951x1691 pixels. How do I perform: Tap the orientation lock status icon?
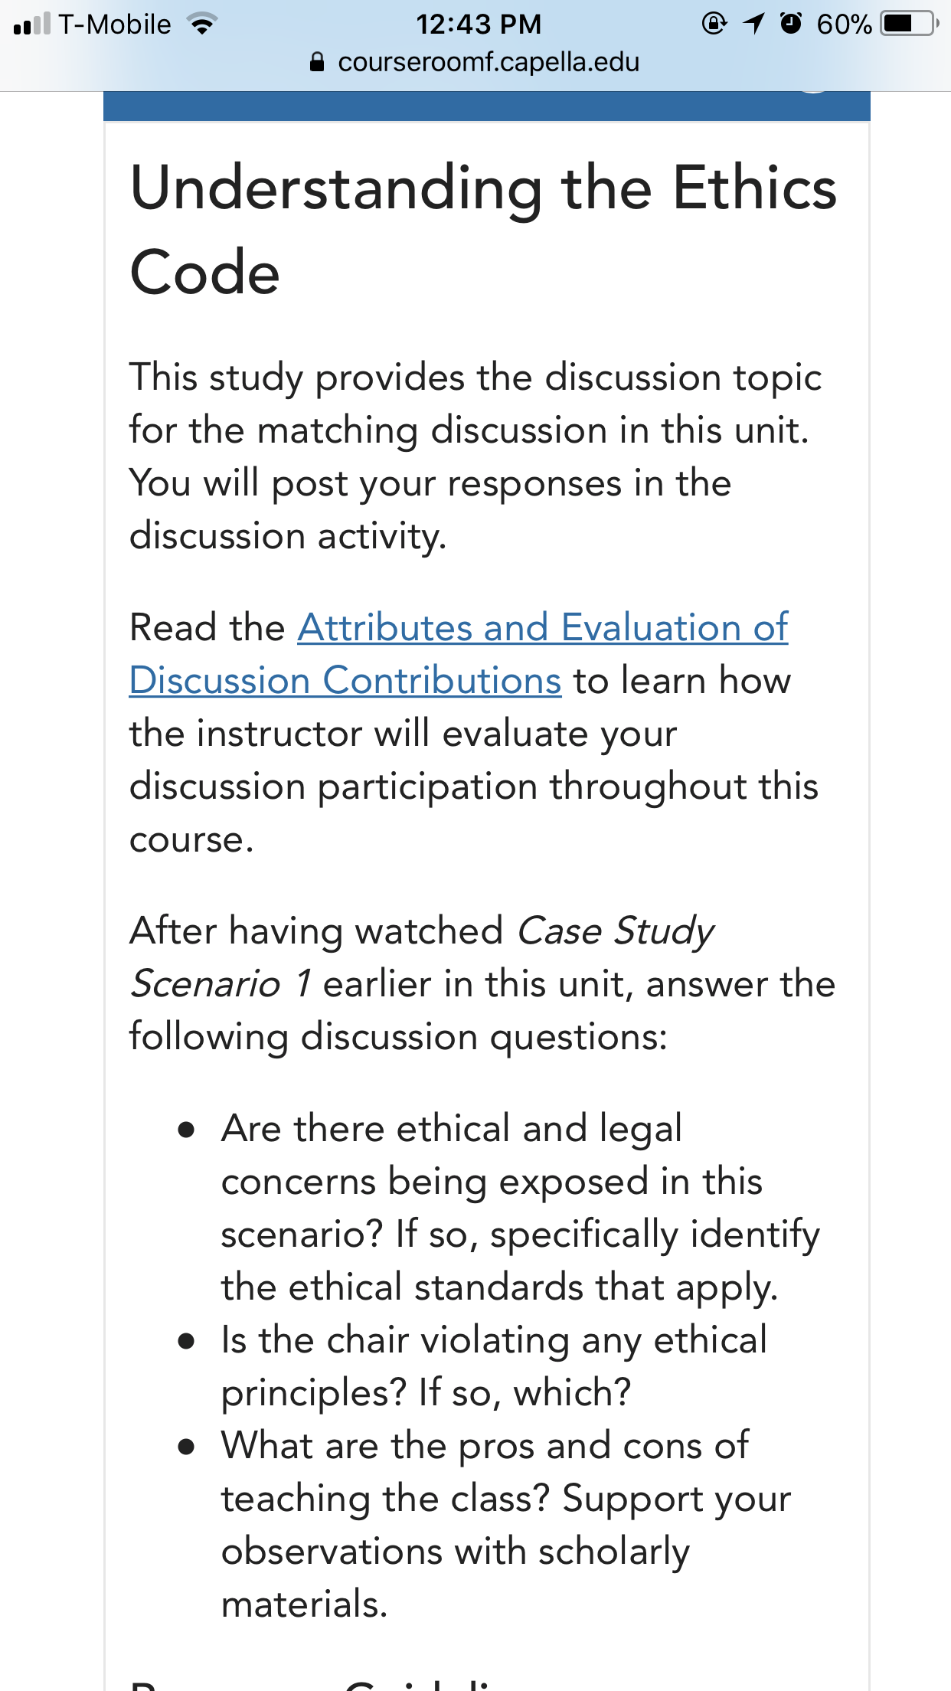714,24
